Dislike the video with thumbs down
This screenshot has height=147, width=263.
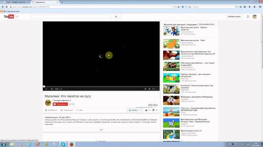(x=153, y=110)
